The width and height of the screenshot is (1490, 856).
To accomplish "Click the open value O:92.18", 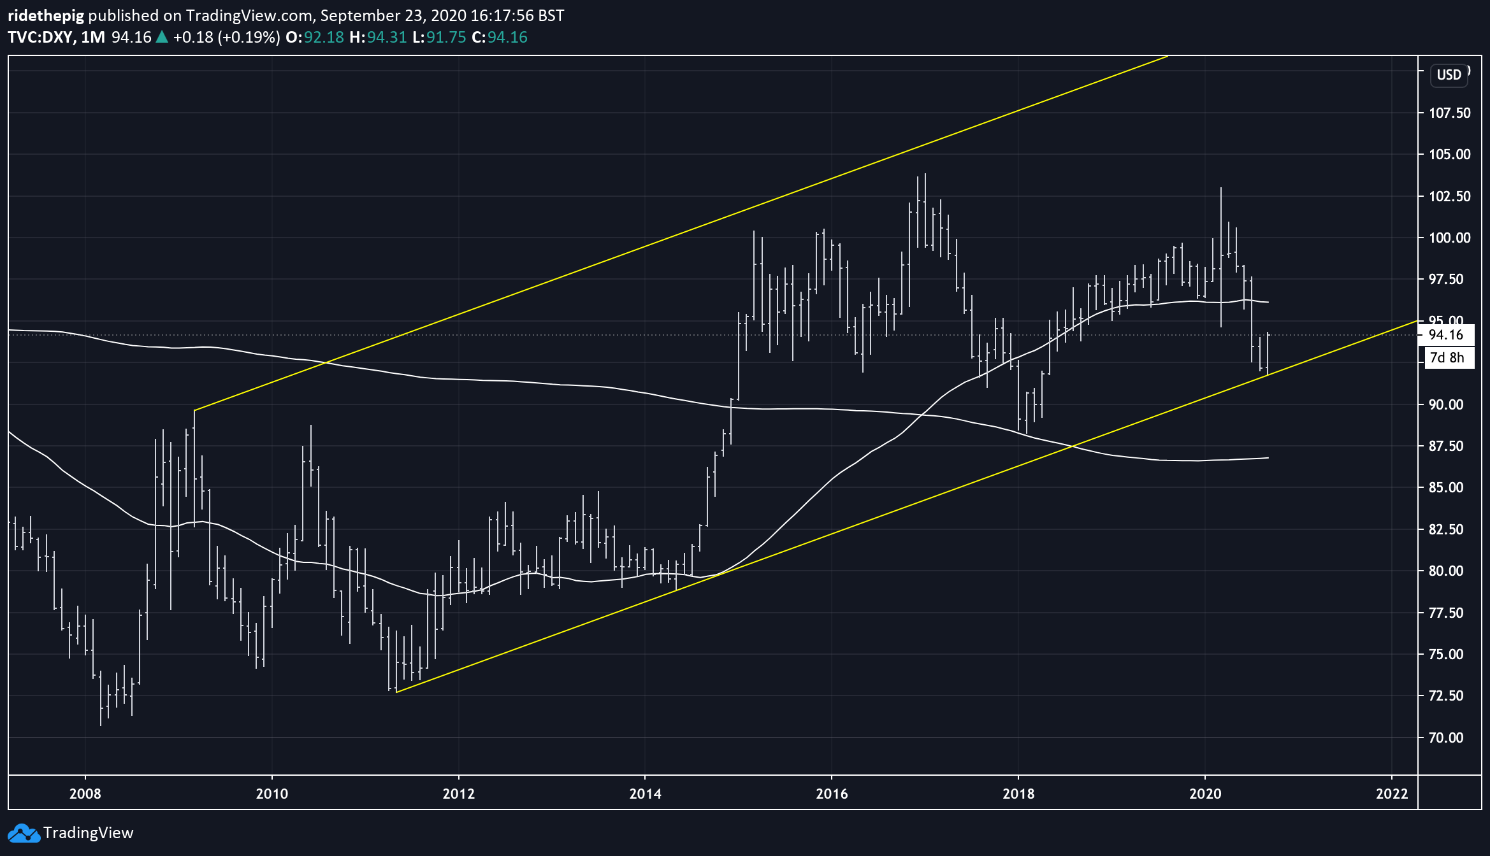I will tap(315, 38).
